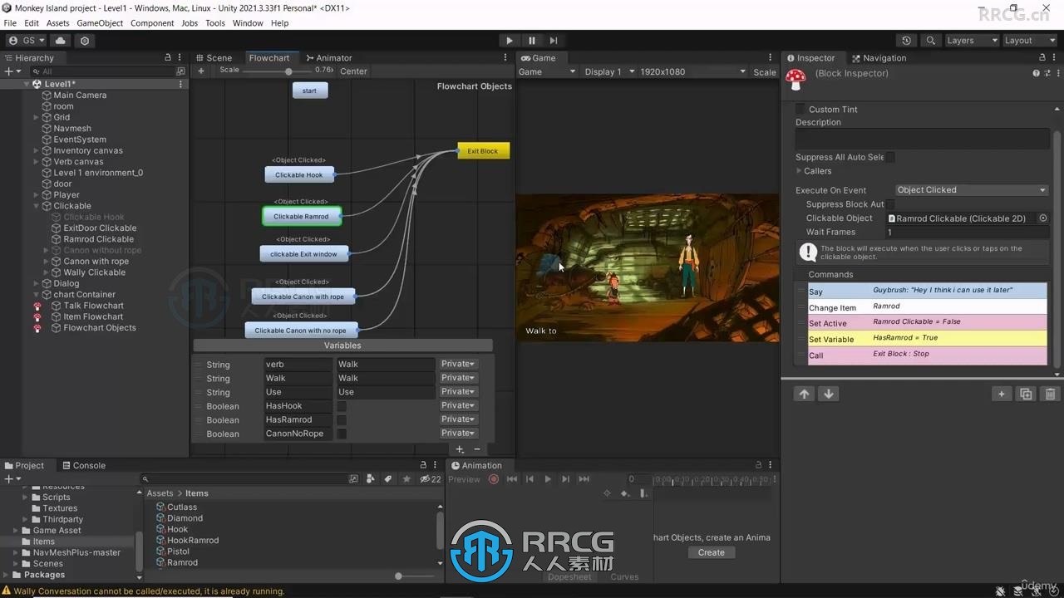Viewport: 1064px width, 598px height.
Task: Collapse the Clickable object in Hierarchy
Action: click(x=37, y=206)
